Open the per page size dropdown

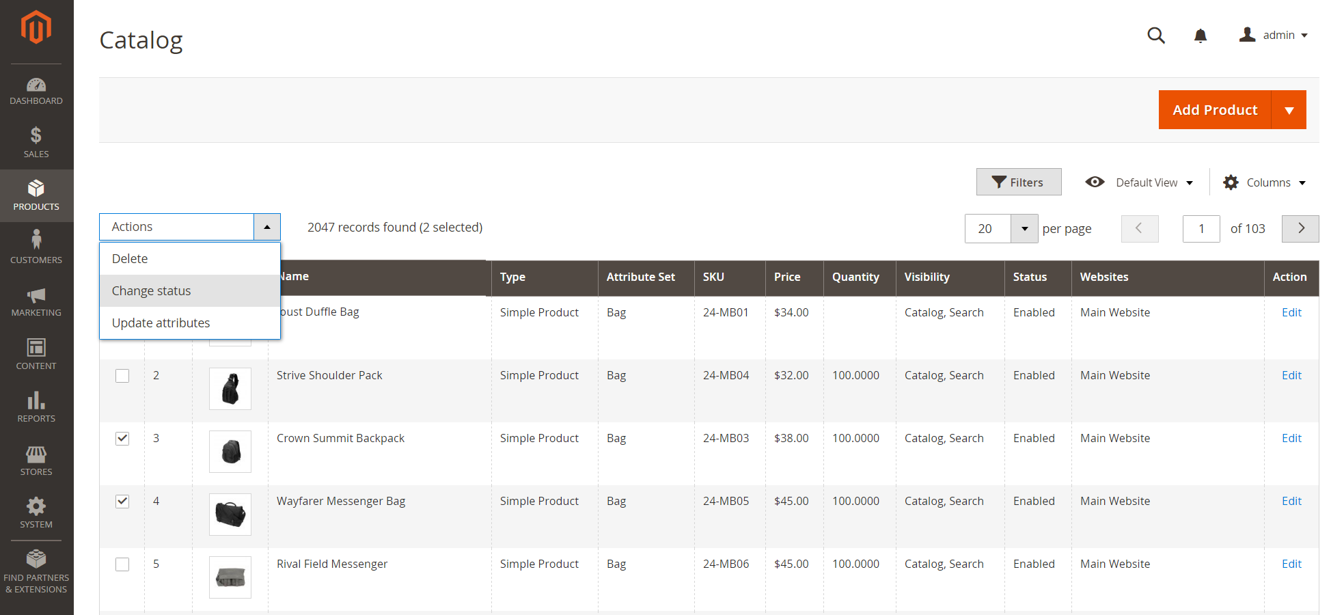tap(1024, 229)
